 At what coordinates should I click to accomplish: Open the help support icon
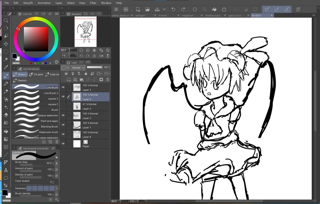(x=298, y=9)
